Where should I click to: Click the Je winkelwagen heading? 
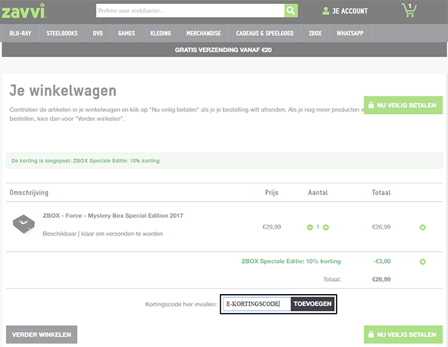coord(63,90)
